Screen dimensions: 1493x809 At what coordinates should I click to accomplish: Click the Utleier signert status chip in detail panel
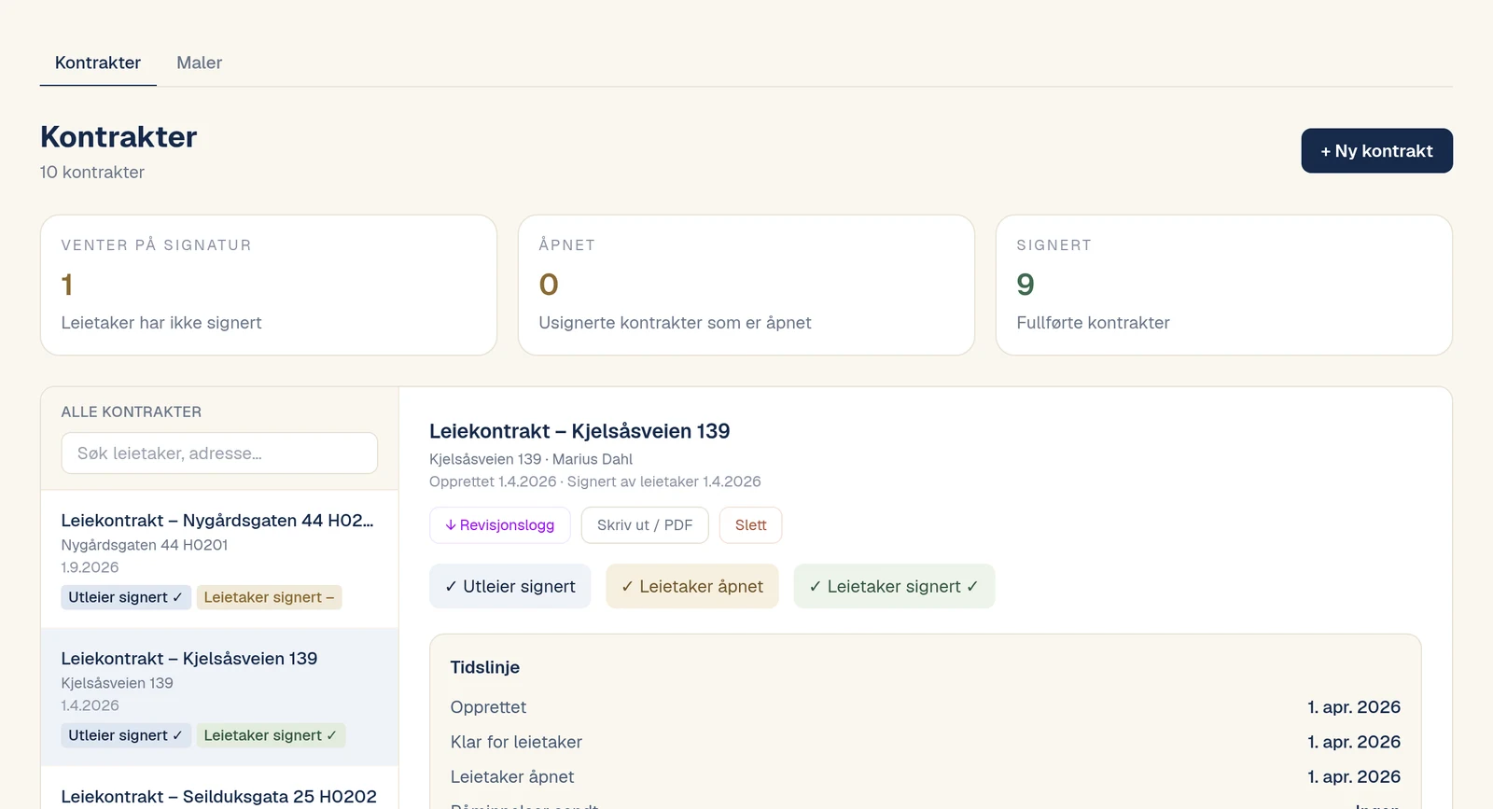click(510, 586)
